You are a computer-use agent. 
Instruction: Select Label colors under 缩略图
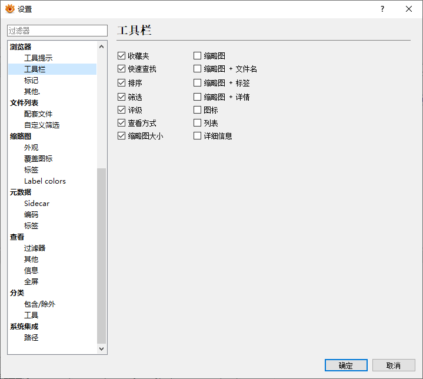pos(45,181)
